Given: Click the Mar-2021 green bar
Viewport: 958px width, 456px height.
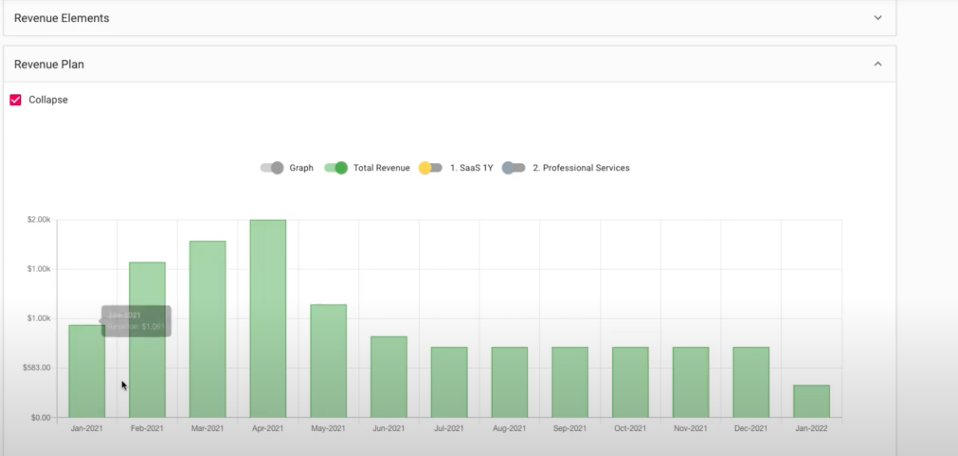Looking at the screenshot, I should pos(208,329).
